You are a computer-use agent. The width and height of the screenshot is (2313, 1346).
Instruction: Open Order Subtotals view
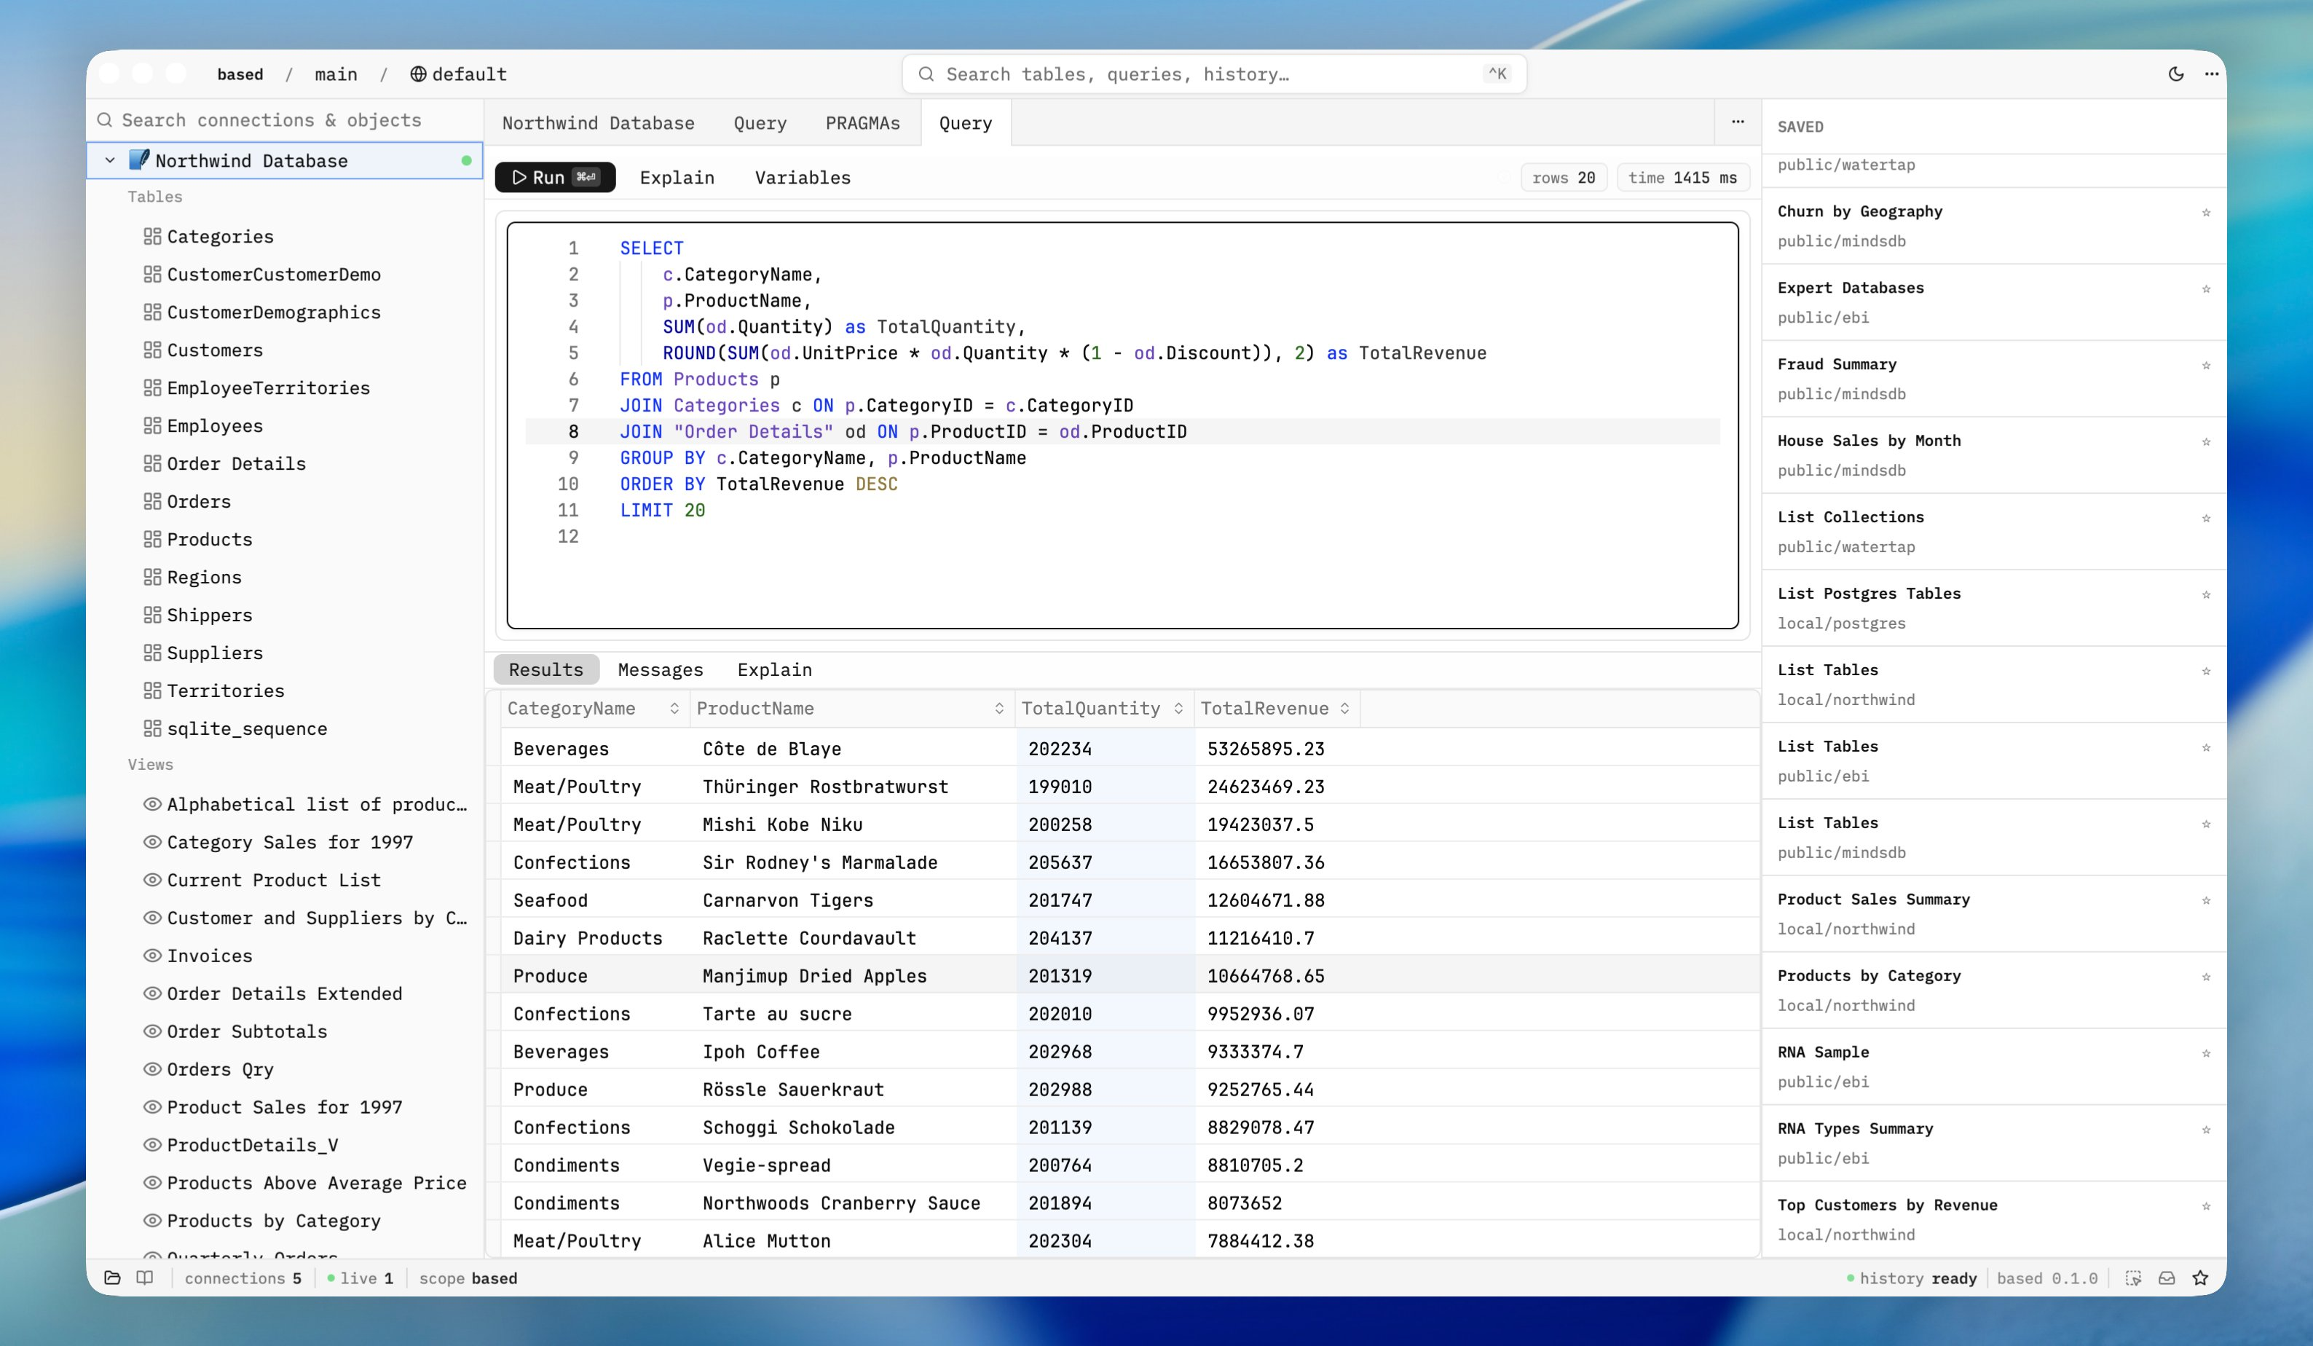click(x=246, y=1031)
